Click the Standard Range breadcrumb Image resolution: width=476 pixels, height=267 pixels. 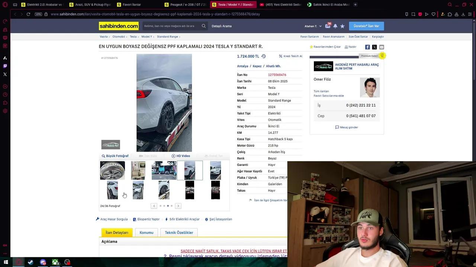point(167,37)
